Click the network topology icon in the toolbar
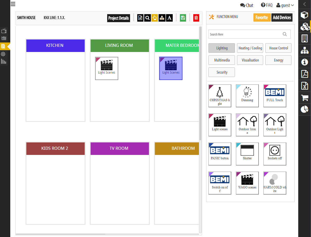Screen dimensions: 311x237 click(162, 18)
